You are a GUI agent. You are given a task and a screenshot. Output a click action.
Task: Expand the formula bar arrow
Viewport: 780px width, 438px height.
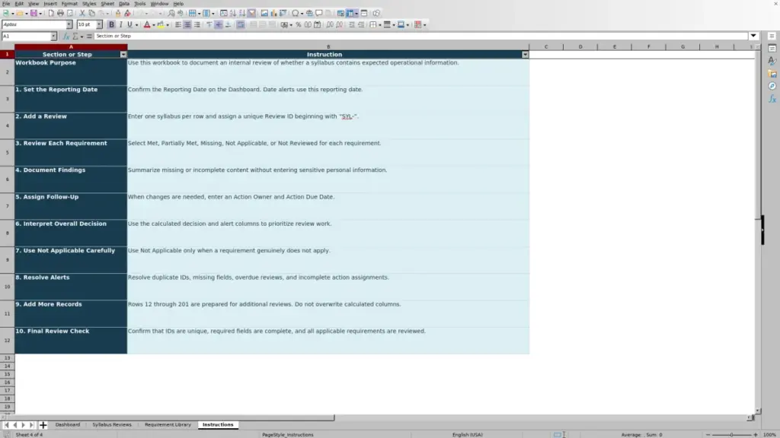(753, 36)
